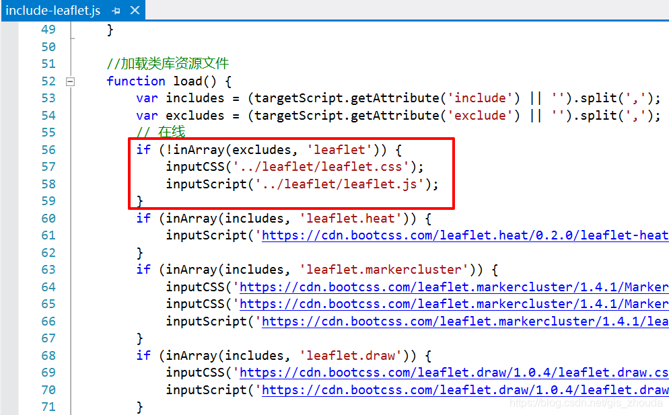Click the function keyword on line 52

coord(136,81)
